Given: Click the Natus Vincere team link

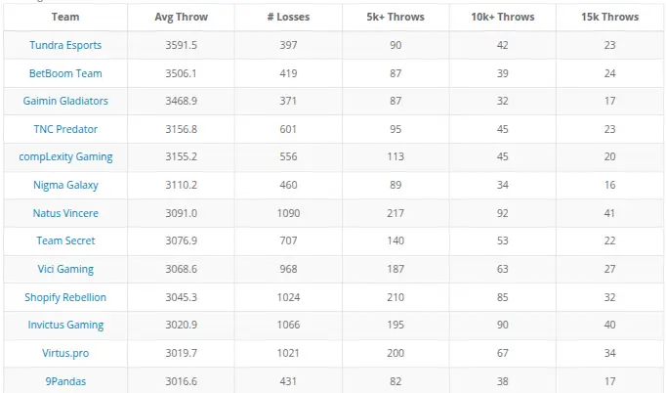Looking at the screenshot, I should [65, 213].
